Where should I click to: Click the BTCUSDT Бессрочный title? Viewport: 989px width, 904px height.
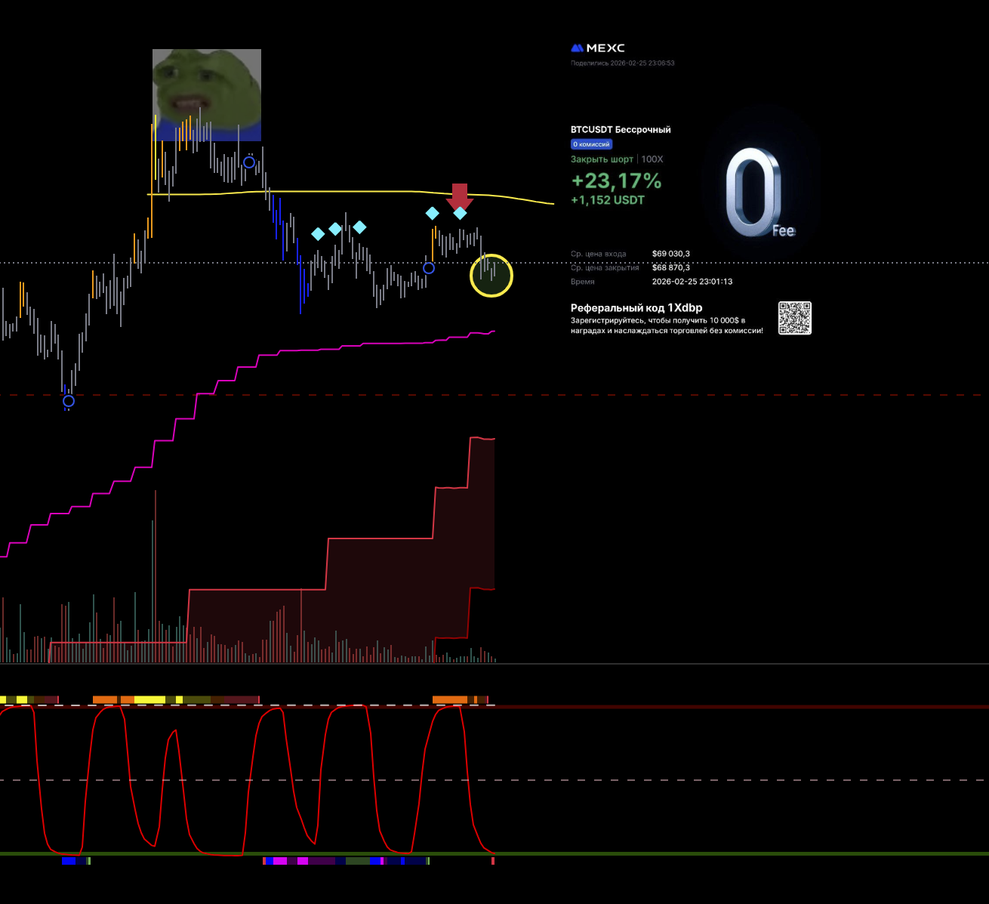pyautogui.click(x=621, y=130)
